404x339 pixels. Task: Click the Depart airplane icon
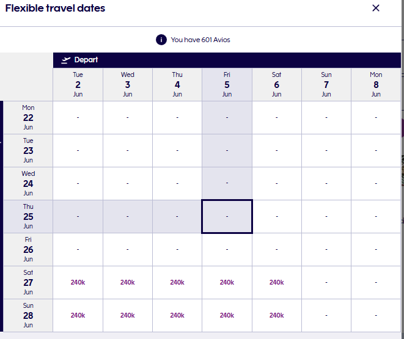pos(65,60)
